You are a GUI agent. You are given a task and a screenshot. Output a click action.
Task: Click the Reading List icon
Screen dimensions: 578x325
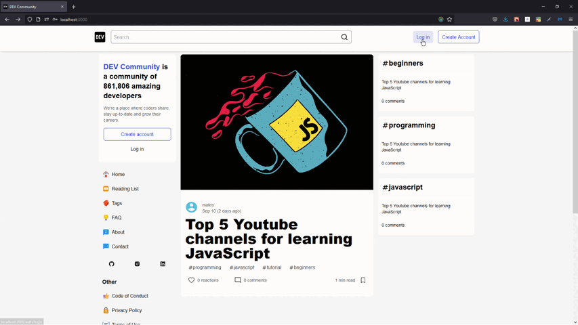pos(106,189)
